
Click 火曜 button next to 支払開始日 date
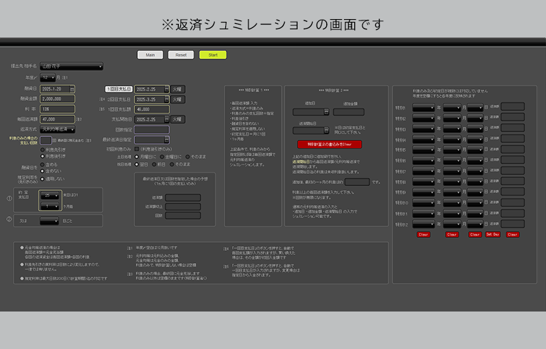[x=177, y=119]
